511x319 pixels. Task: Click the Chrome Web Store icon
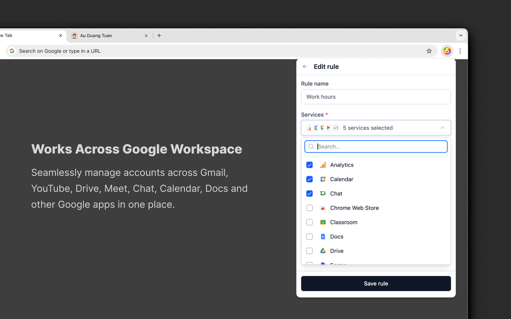pyautogui.click(x=323, y=208)
